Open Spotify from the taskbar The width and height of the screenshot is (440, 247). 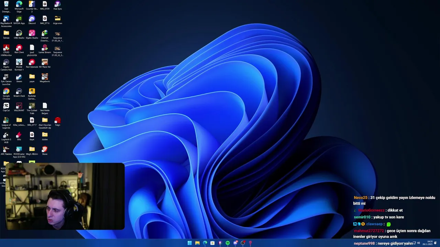[x=228, y=243]
